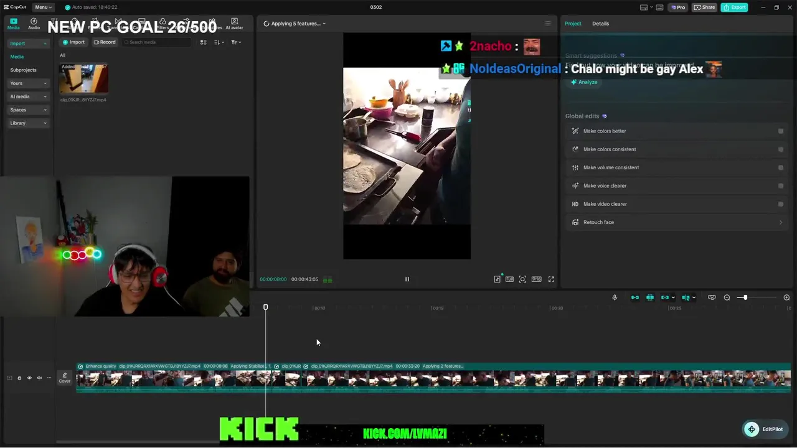Switch to the Details tab
The height and width of the screenshot is (448, 797).
(x=600, y=24)
